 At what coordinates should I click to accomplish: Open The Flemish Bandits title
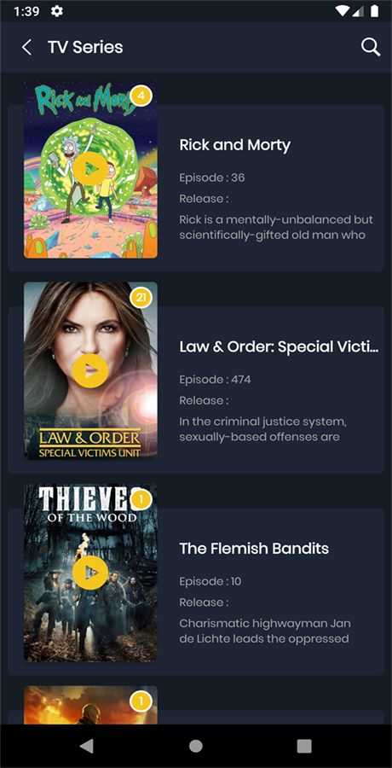coord(254,549)
